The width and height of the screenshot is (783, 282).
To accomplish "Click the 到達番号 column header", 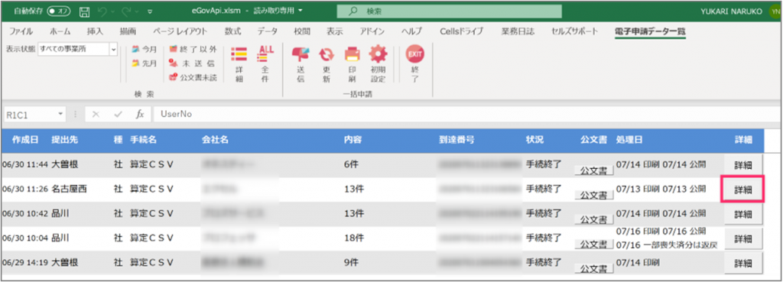I will 456,141.
